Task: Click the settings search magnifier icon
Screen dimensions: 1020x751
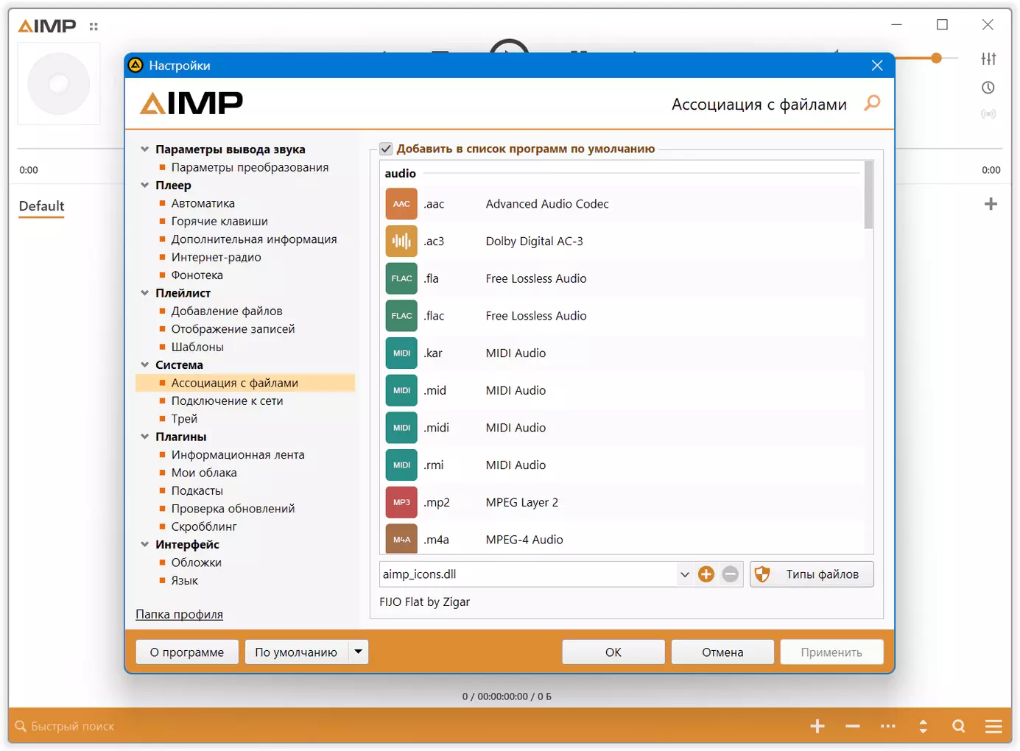Action: (x=872, y=103)
